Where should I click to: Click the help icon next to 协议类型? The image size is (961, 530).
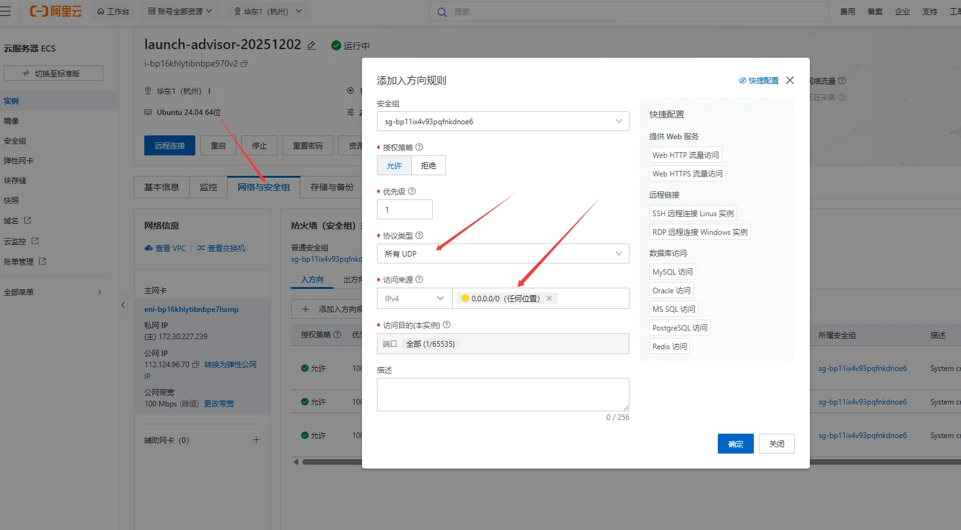click(x=419, y=235)
